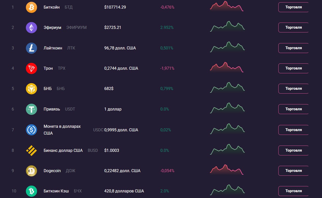Click the Dogecoin dog logo
322x198 pixels.
31,171
